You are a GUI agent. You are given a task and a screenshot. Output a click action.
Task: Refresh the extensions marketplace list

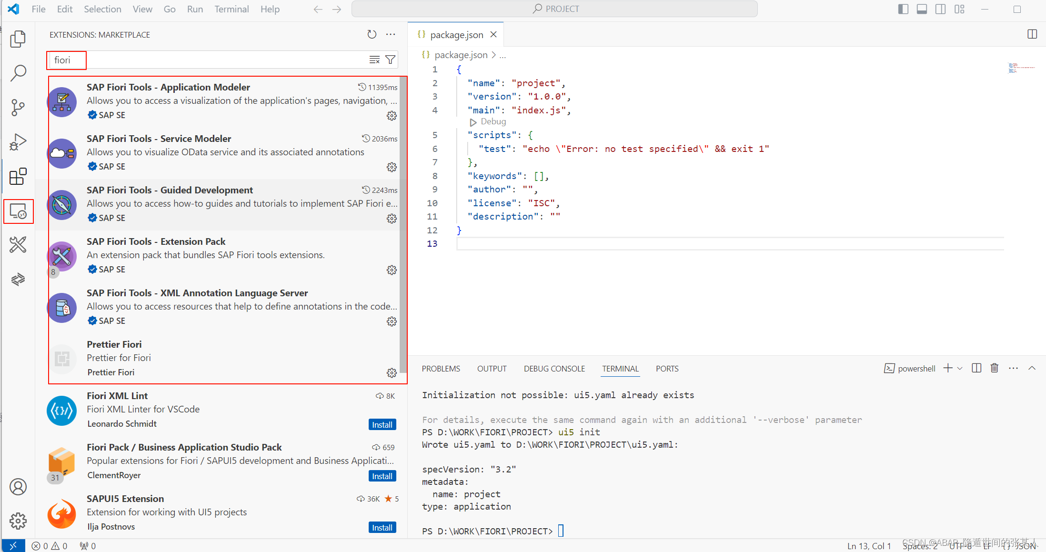[372, 34]
